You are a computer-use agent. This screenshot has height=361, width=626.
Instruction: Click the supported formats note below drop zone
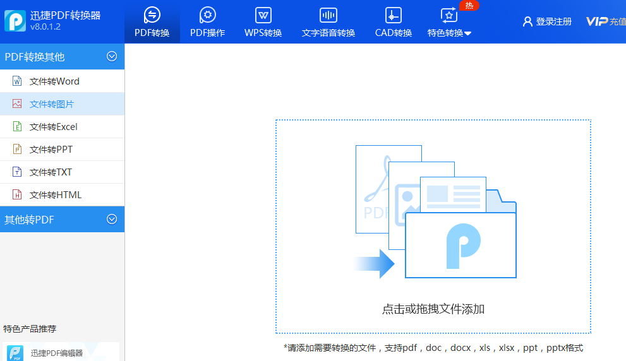coord(433,348)
